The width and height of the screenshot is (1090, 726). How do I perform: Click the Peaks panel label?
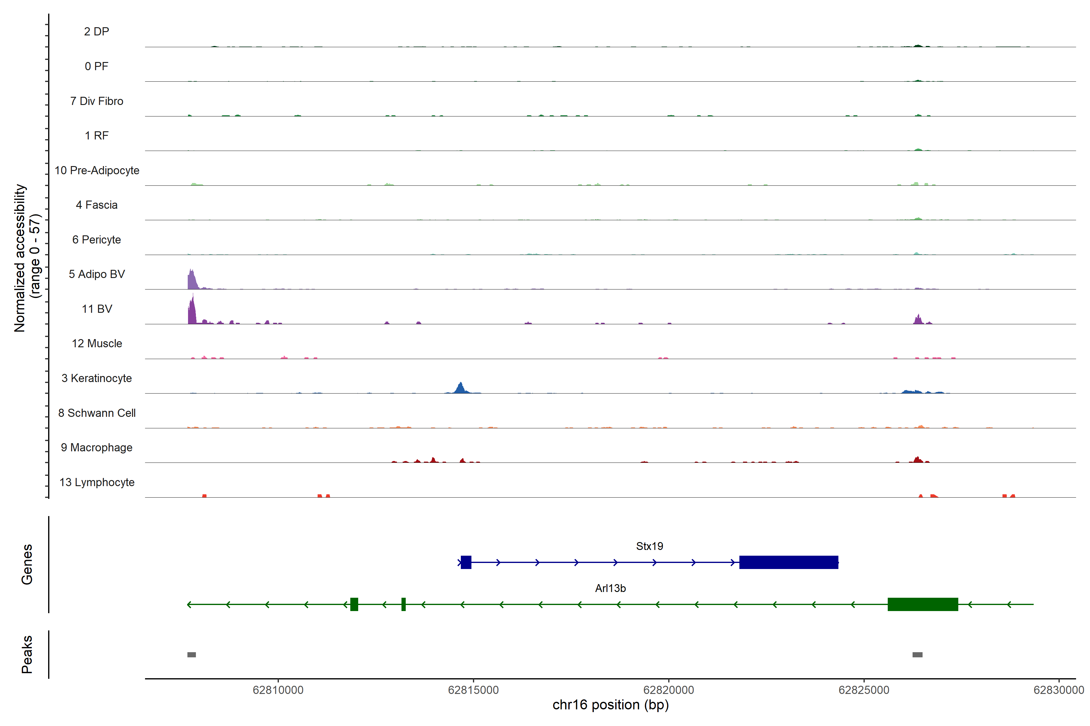pyautogui.click(x=27, y=654)
